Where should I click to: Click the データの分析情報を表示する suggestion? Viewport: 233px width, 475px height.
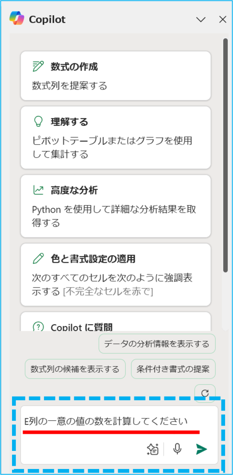coord(157,344)
